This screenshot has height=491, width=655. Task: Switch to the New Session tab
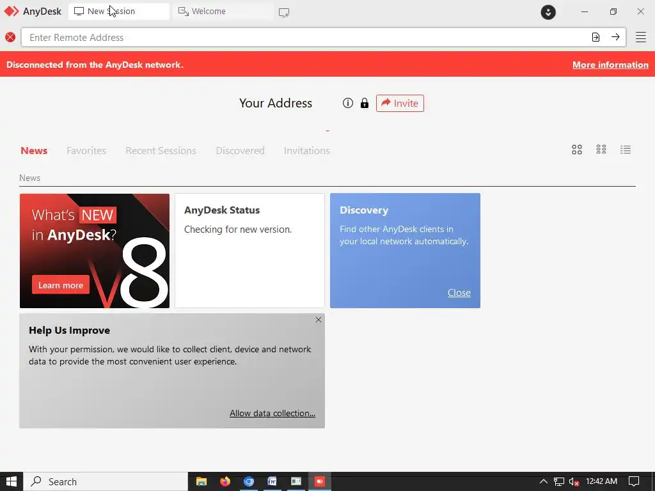[118, 12]
